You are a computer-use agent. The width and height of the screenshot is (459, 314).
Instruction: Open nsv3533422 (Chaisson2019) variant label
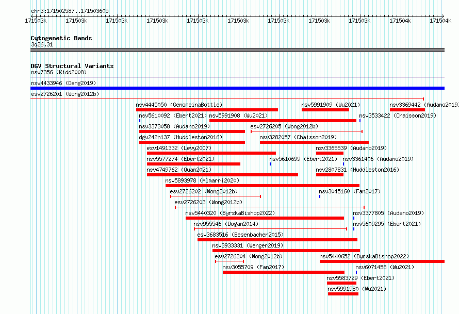(x=398, y=115)
